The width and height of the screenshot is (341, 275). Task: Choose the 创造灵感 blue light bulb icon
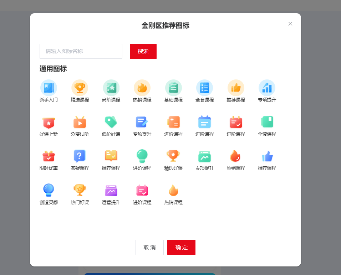pyautogui.click(x=49, y=191)
